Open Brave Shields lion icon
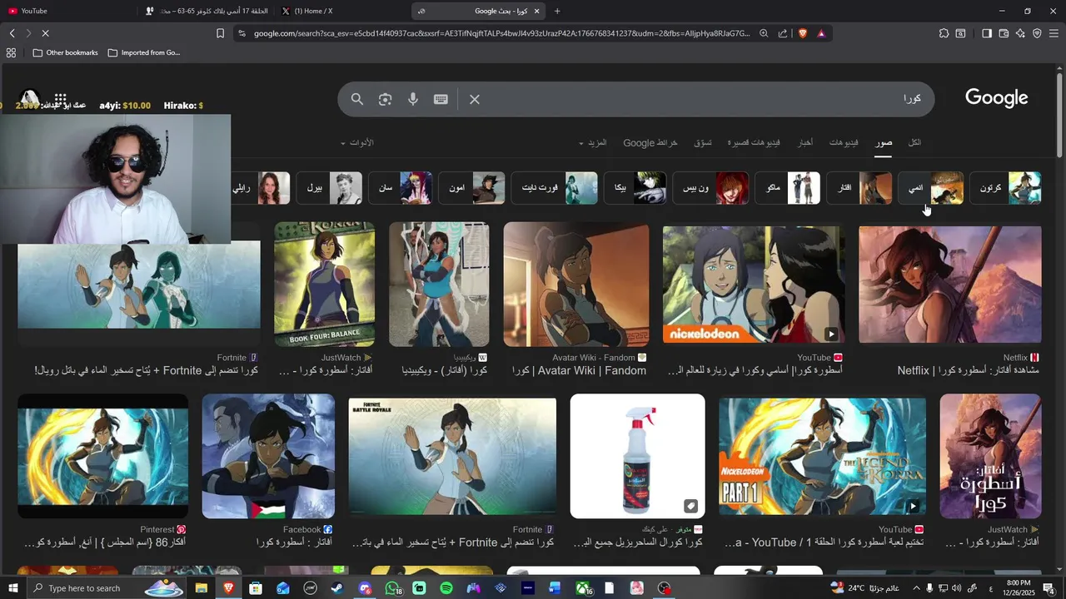The width and height of the screenshot is (1066, 599). 802,33
